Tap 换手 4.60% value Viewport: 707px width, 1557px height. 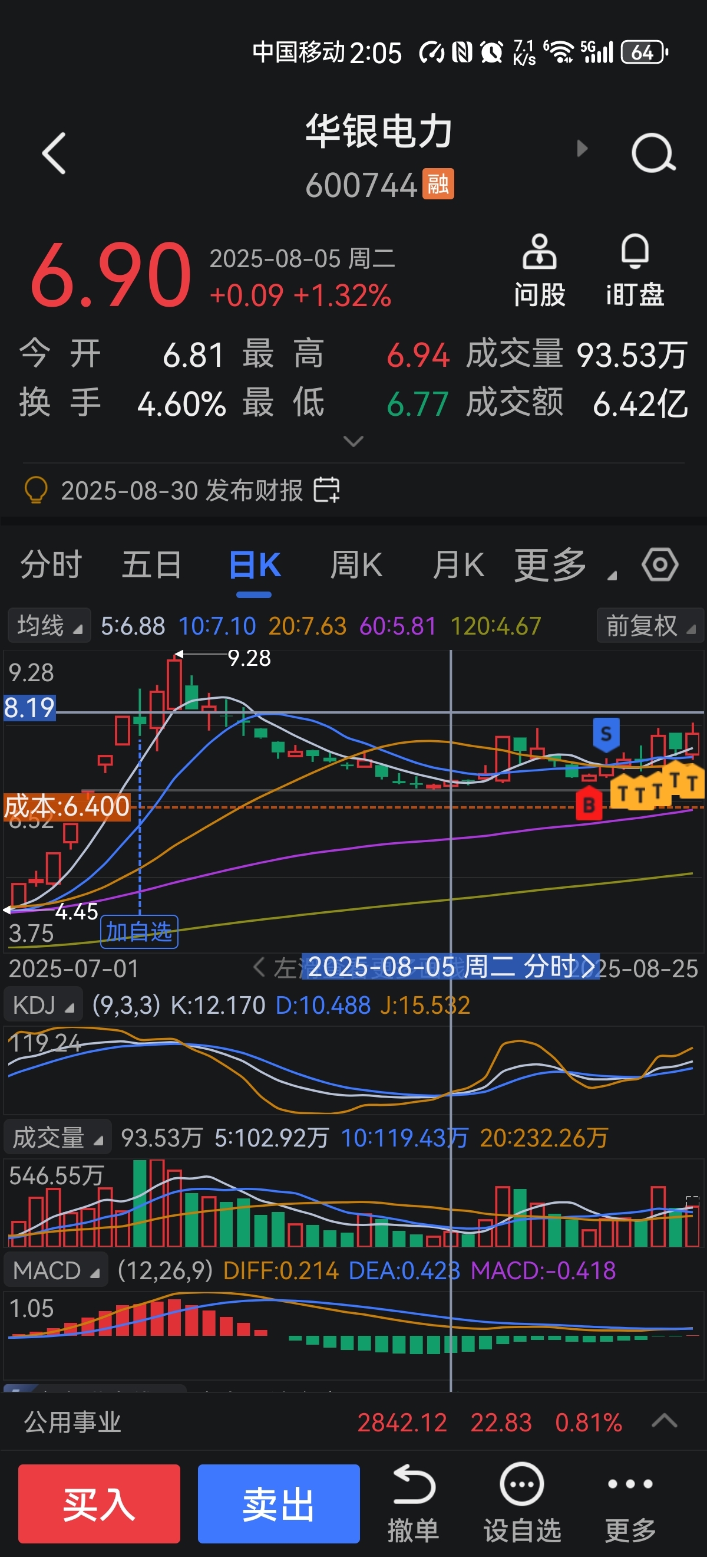181,404
